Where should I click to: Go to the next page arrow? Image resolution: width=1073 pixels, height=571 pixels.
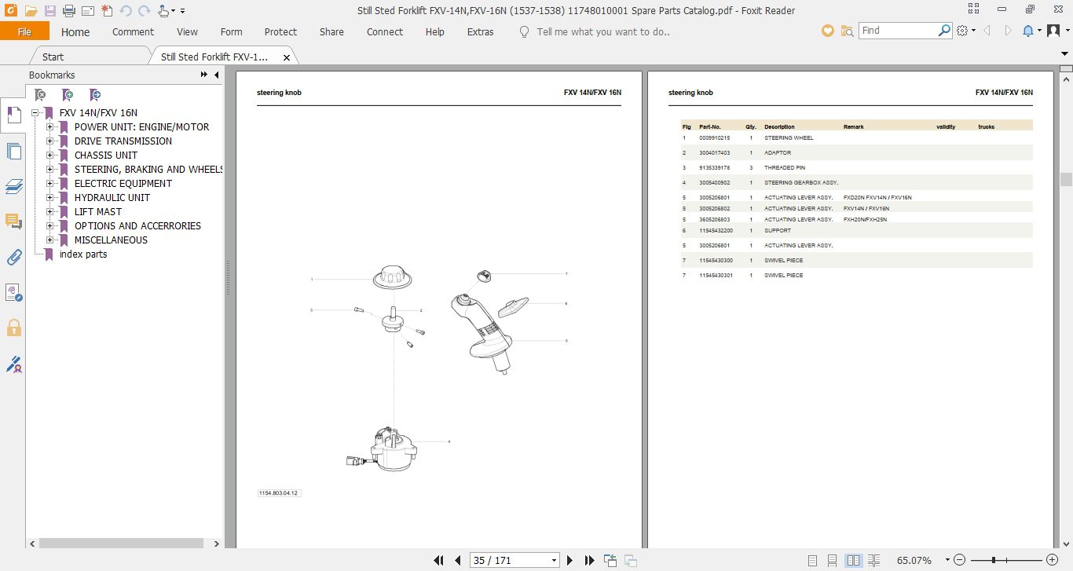[x=570, y=560]
